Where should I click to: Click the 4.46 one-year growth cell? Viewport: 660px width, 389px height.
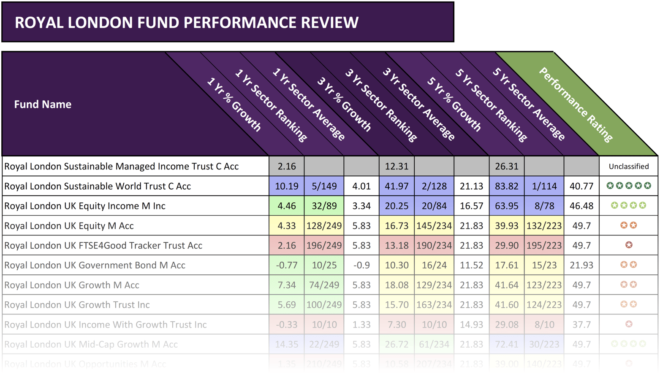click(x=287, y=206)
